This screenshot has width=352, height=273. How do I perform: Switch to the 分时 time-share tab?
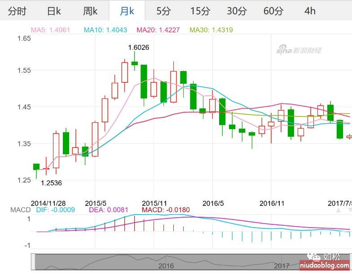coord(18,11)
